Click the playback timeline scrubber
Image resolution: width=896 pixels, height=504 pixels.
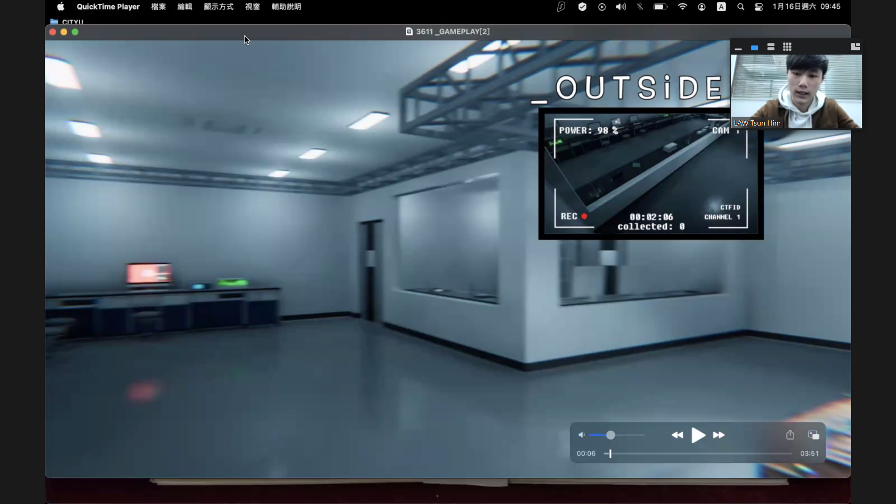(610, 453)
